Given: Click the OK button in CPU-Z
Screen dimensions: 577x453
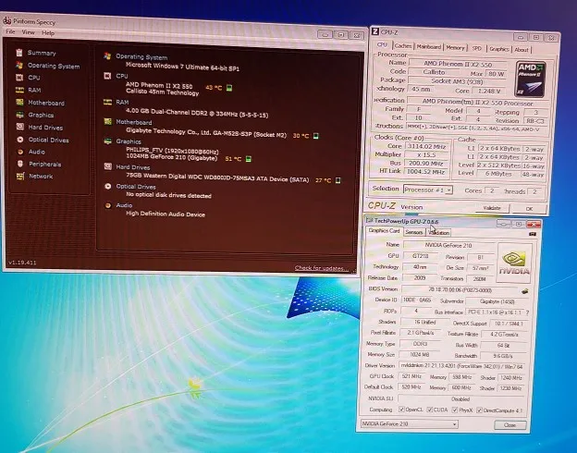Looking at the screenshot, I should (x=529, y=209).
